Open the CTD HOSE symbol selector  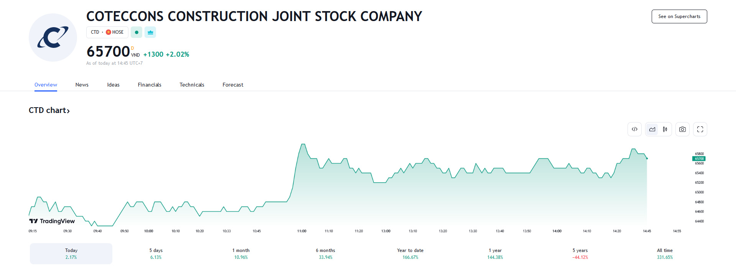107,33
